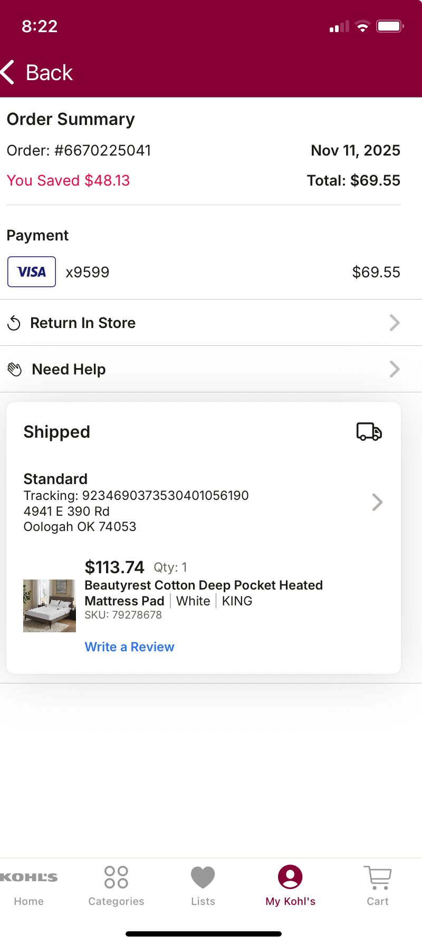This screenshot has height=945, width=422.
Task: Tap the delivery truck icon in Shipped card
Action: pos(369,431)
